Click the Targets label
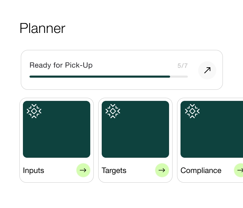 [x=114, y=171]
